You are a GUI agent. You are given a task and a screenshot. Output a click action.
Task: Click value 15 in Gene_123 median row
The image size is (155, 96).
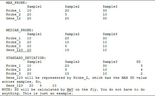click(x=67, y=50)
